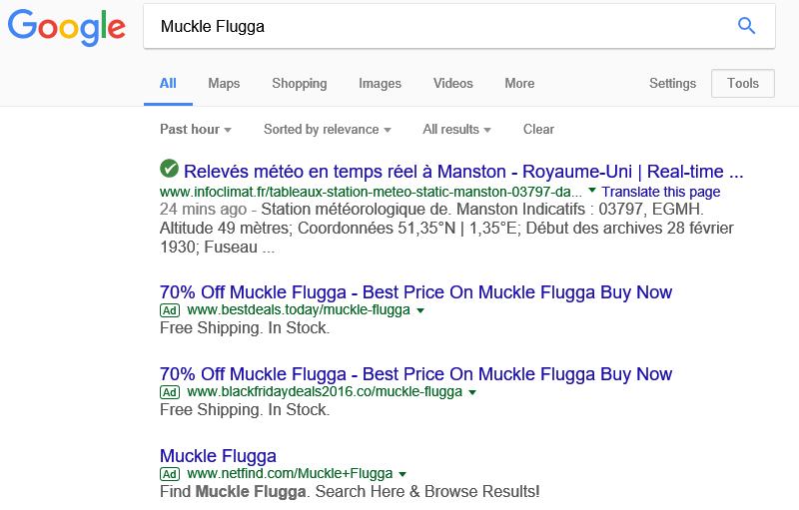
Task: Expand the All results dropdown
Action: [x=457, y=130]
